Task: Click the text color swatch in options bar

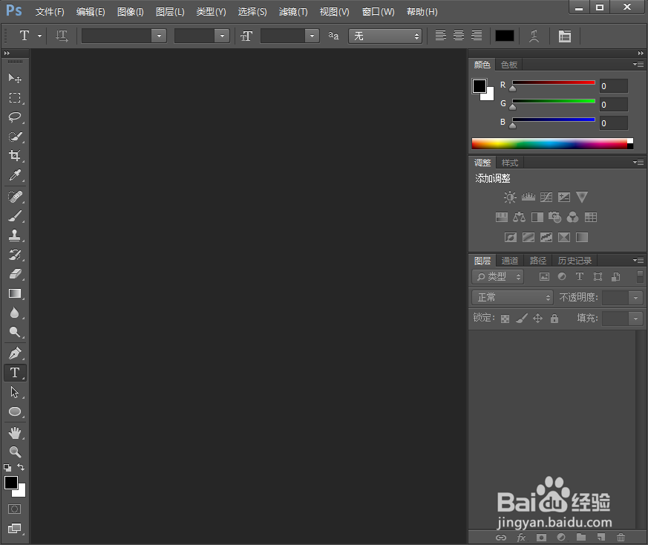Action: pyautogui.click(x=505, y=36)
